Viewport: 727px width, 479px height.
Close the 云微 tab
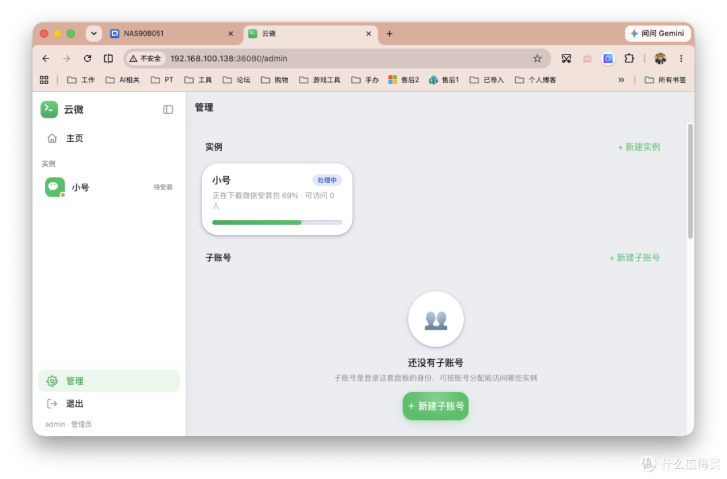(x=369, y=34)
